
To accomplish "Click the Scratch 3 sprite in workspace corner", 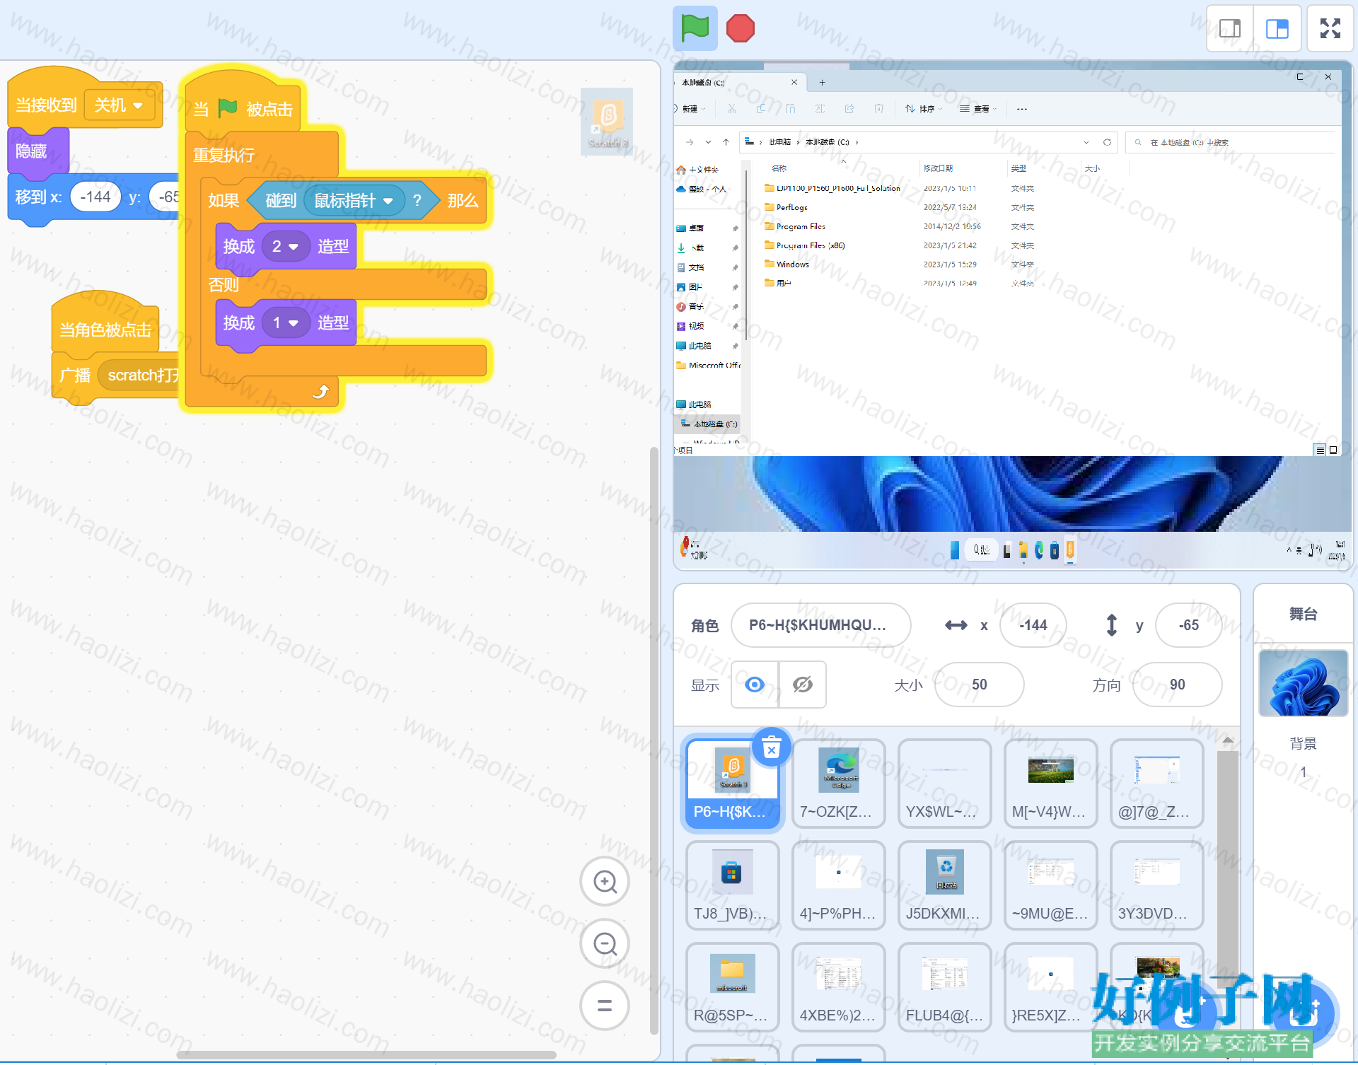I will pos(607,122).
